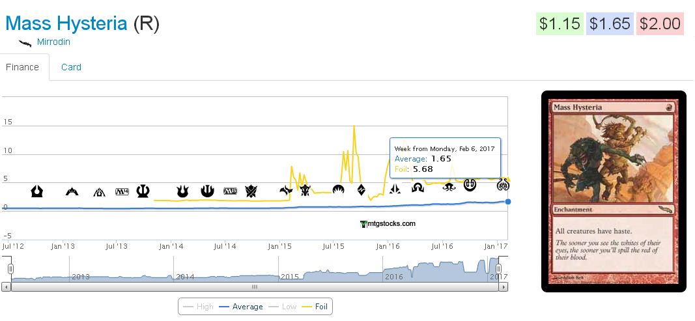Click the tooltip Foil 5.68 value
Viewport: 695px width, 321px height.
tap(423, 169)
